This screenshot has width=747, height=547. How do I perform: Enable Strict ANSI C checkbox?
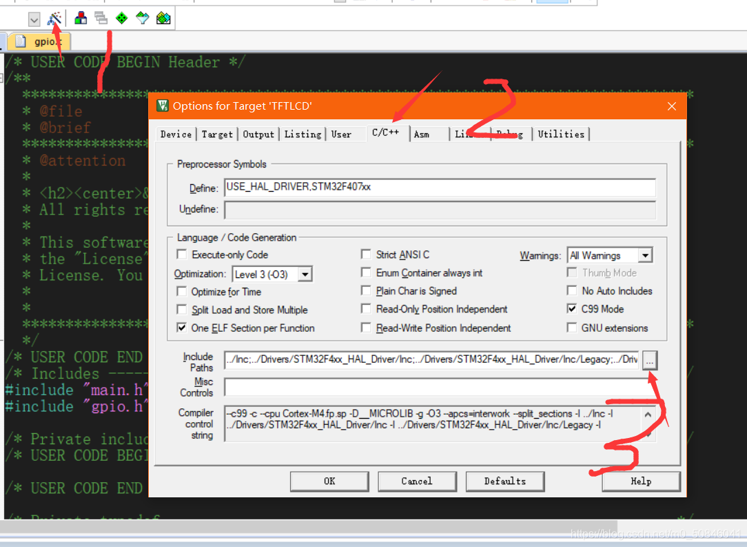click(366, 254)
